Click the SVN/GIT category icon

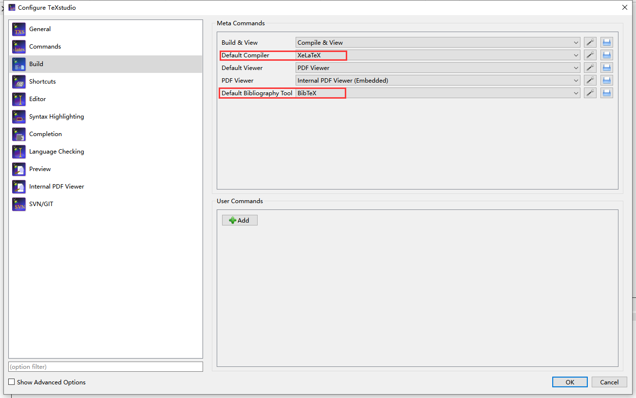click(19, 204)
